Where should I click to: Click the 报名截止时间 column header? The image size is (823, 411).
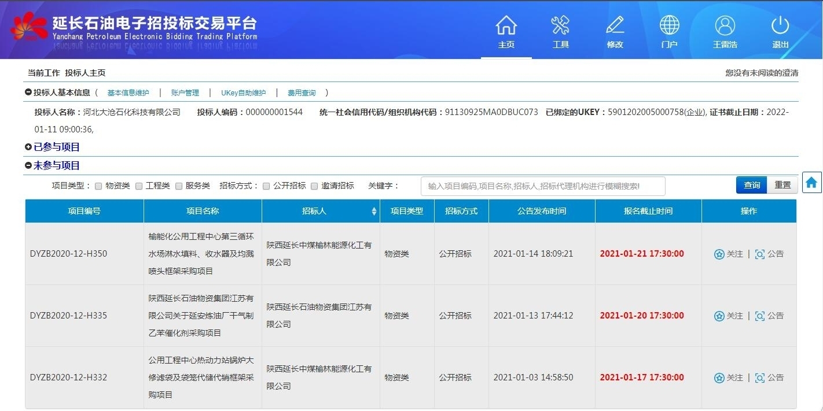[648, 212]
